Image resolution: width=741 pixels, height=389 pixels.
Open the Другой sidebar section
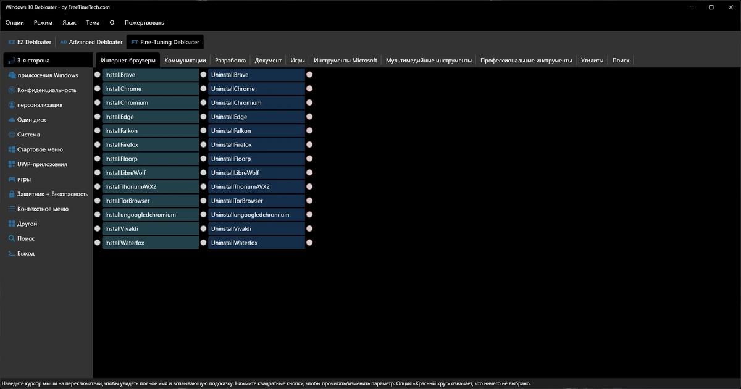pos(48,224)
